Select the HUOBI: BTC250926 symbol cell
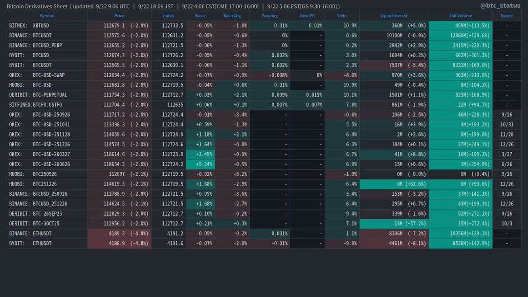The image size is (528, 297). (x=47, y=174)
